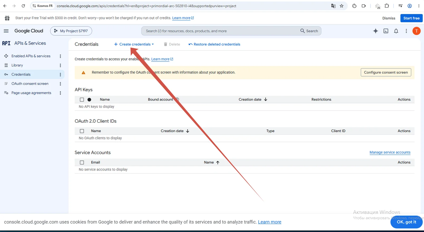Open the My Project 57197 project picker

point(71,31)
